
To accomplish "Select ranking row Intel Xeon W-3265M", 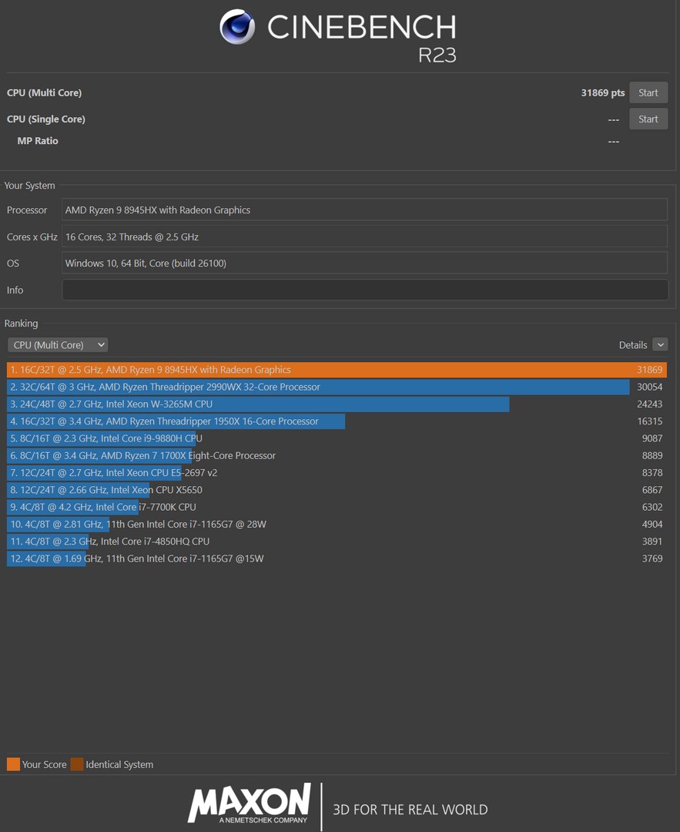I will click(x=337, y=404).
